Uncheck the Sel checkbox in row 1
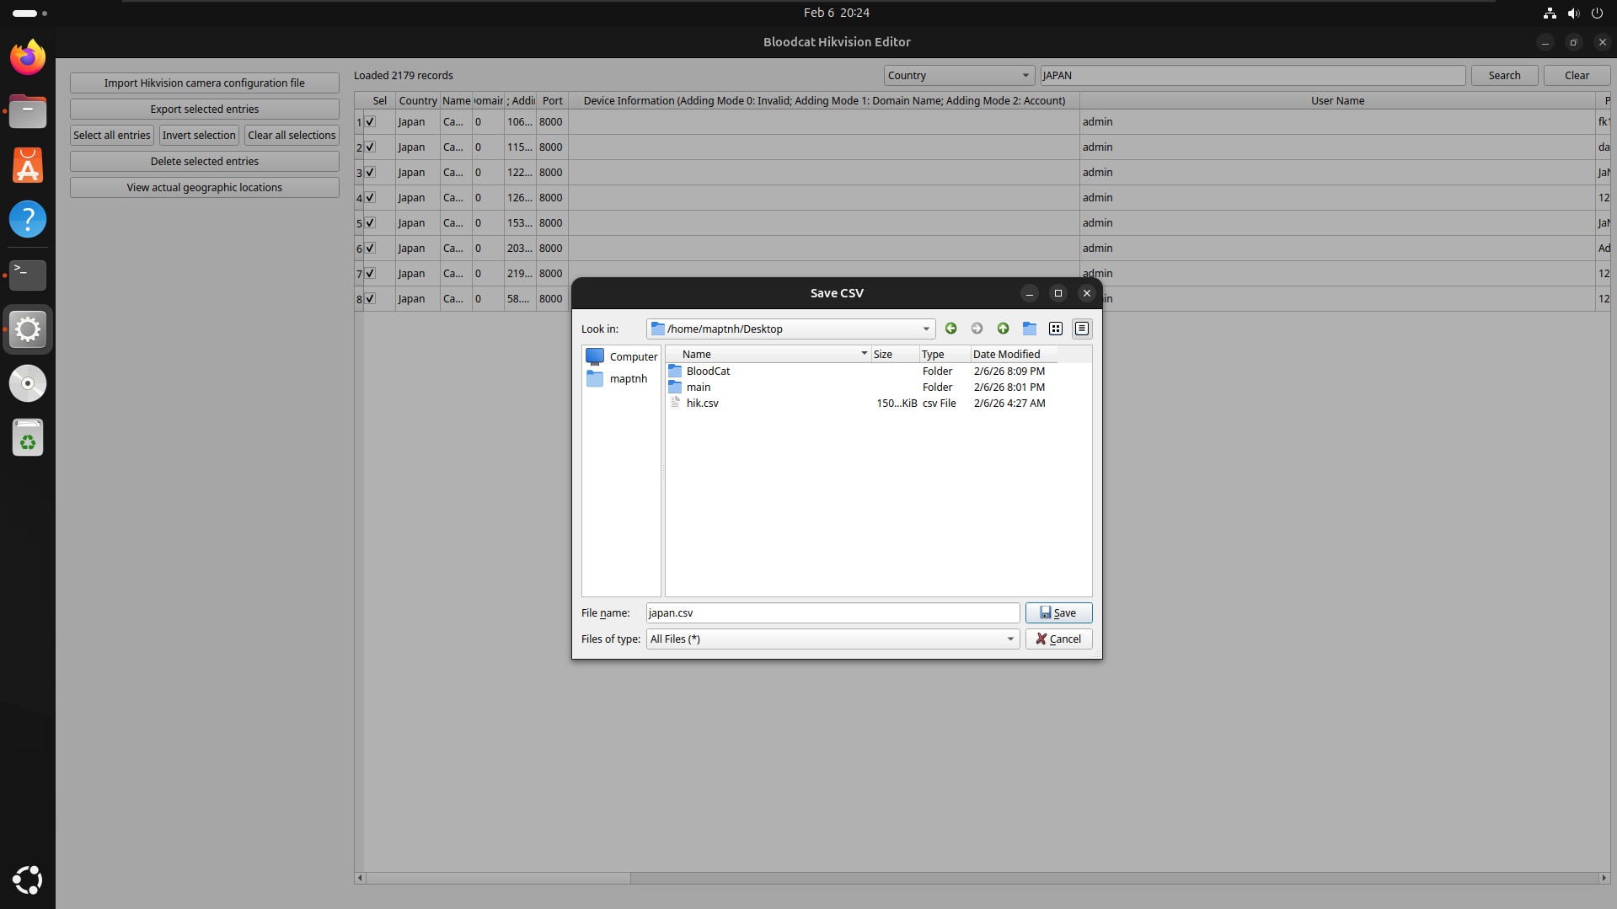 pyautogui.click(x=370, y=122)
